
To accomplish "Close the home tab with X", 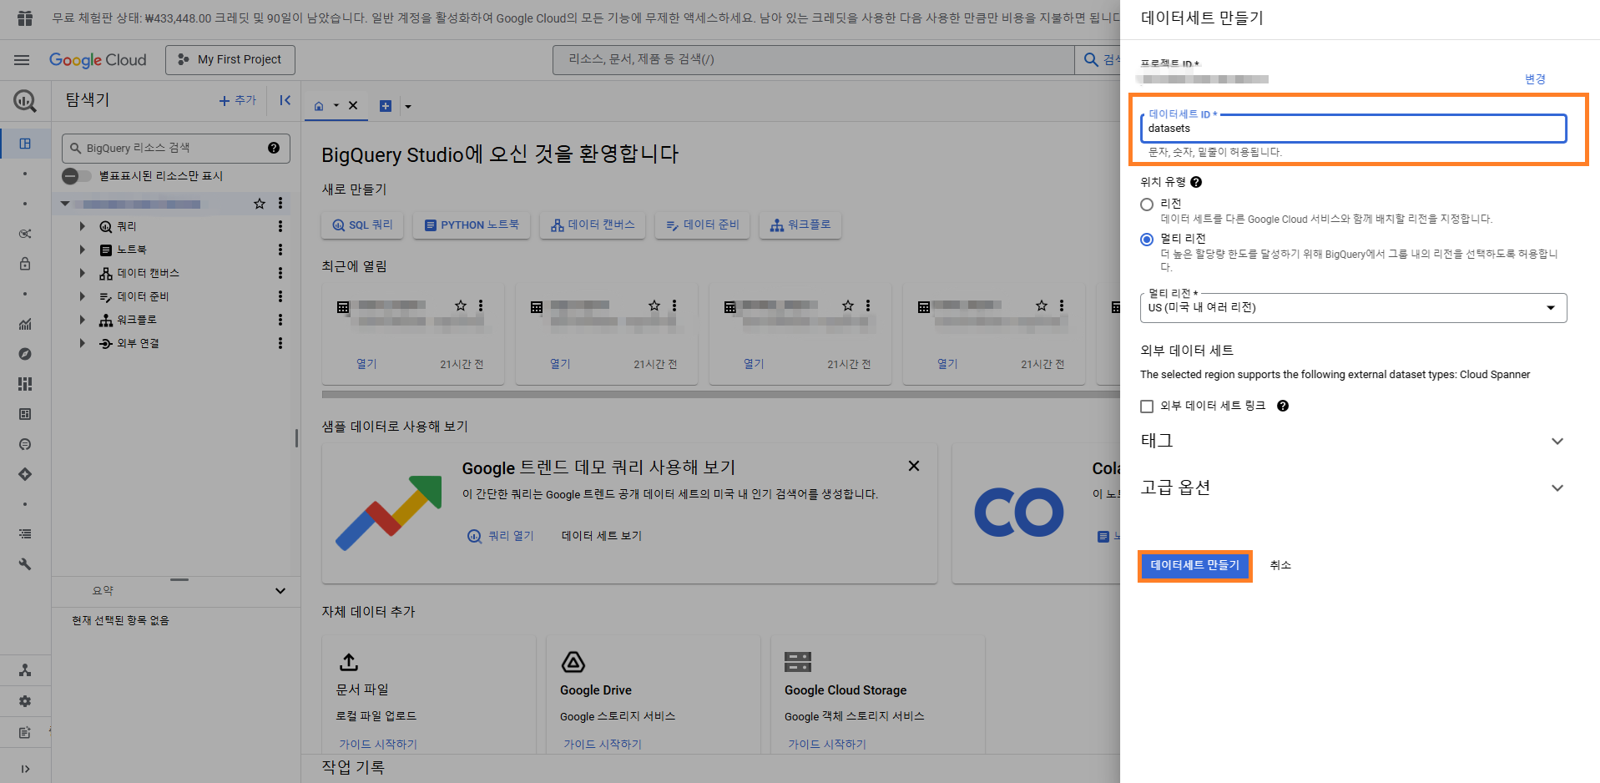I will pyautogui.click(x=353, y=106).
